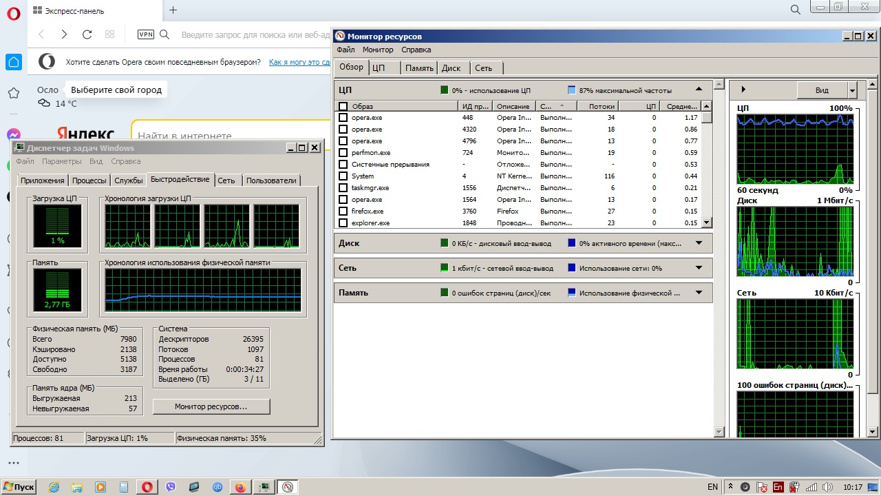Activate Resource Monitor taskbar button
The height and width of the screenshot is (496, 881).
tap(288, 487)
